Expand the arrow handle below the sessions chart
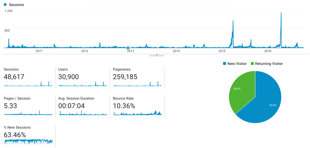This screenshot has width=310, height=148. tap(156, 55)
